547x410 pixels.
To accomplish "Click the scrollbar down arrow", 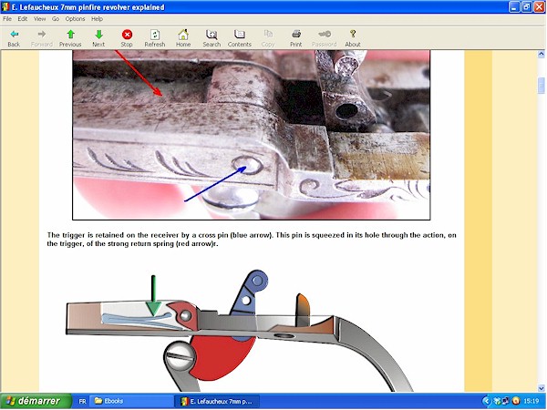I will tap(541, 388).
